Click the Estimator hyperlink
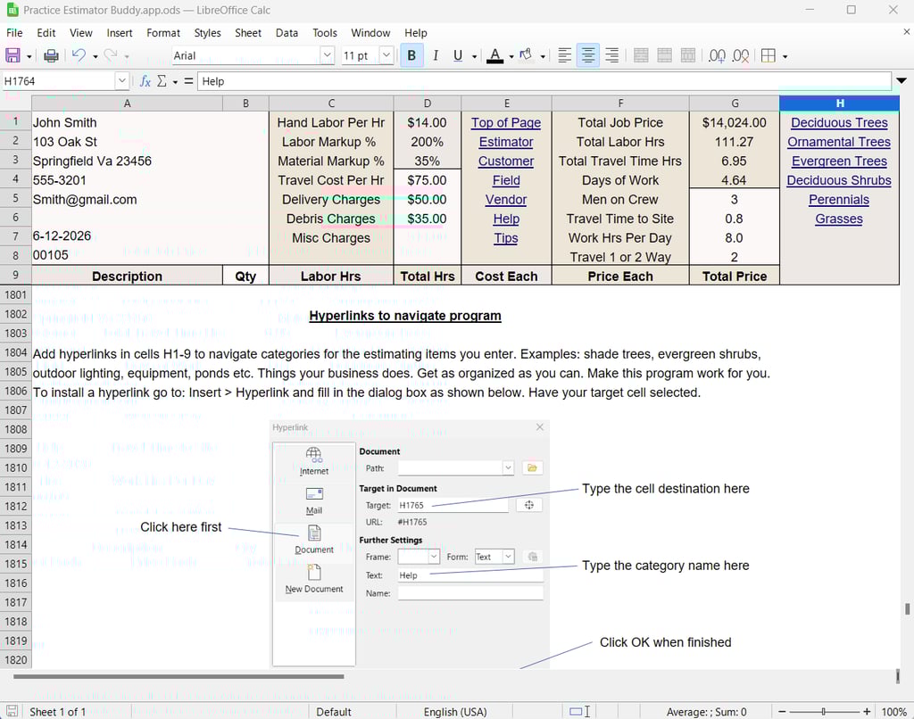This screenshot has width=914, height=719. coord(505,141)
